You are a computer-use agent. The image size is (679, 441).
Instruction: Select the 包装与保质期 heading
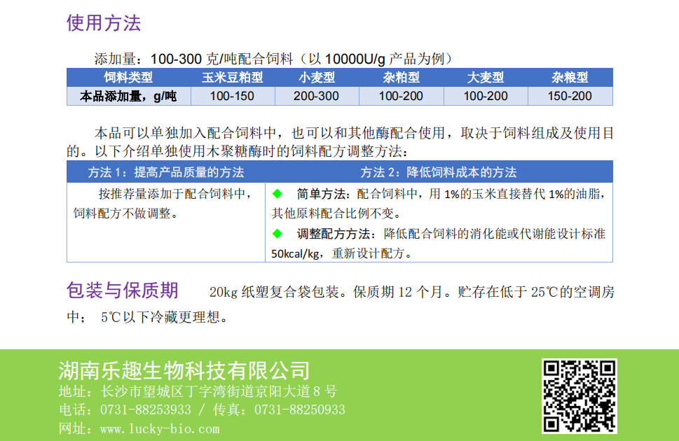[x=123, y=290]
